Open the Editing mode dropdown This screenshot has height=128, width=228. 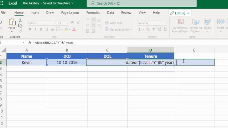180,13
